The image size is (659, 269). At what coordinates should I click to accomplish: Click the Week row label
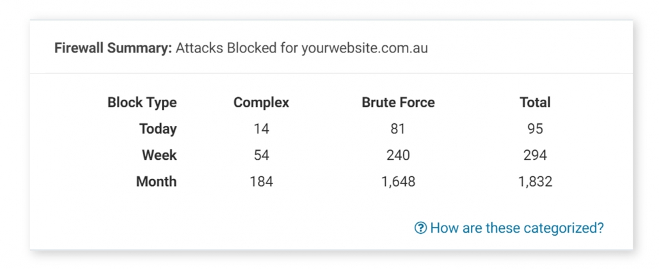point(159,155)
